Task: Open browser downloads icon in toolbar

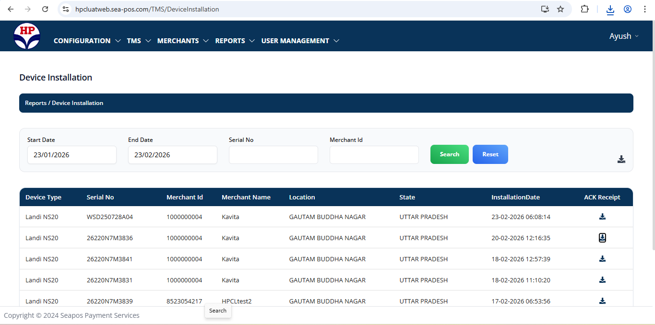Action: coord(610,9)
